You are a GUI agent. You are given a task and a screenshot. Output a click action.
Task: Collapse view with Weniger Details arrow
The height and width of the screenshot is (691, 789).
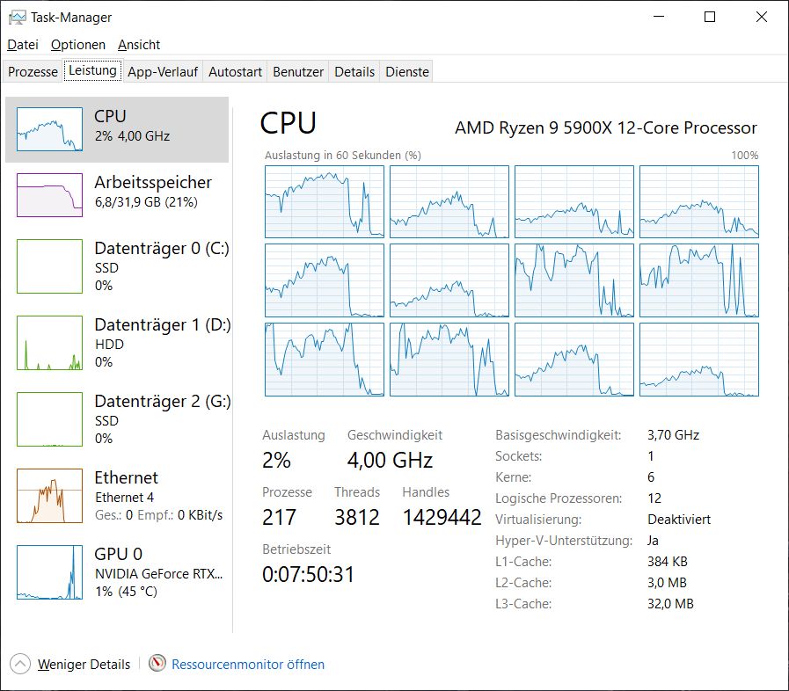pyautogui.click(x=21, y=664)
